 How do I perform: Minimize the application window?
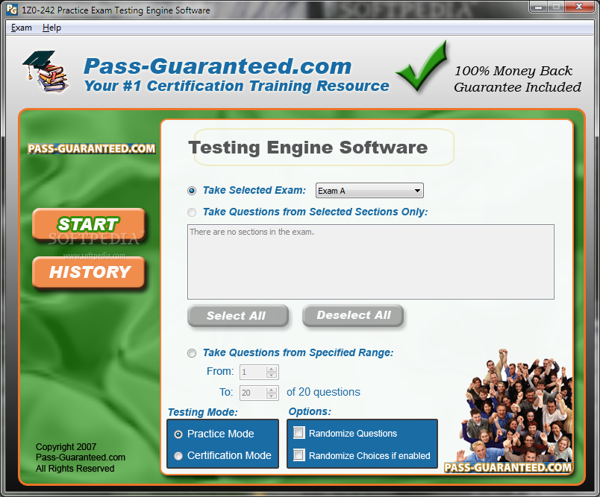click(x=539, y=7)
